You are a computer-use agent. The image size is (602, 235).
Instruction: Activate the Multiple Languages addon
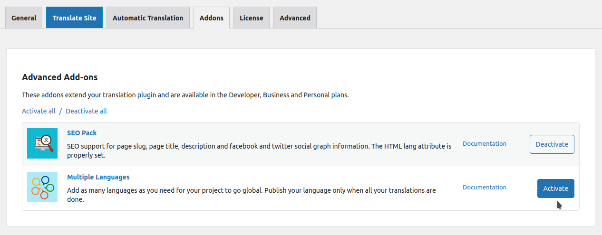tap(556, 188)
